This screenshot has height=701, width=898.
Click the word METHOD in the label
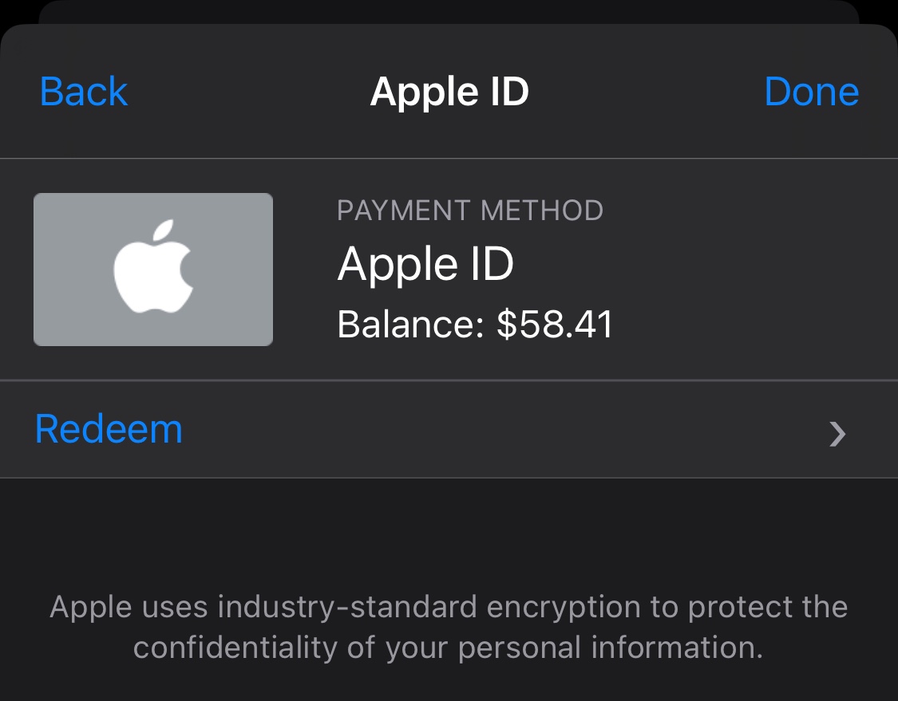pyautogui.click(x=542, y=211)
